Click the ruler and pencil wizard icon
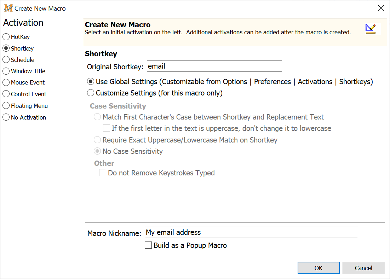The width and height of the screenshot is (390, 279). (371, 29)
